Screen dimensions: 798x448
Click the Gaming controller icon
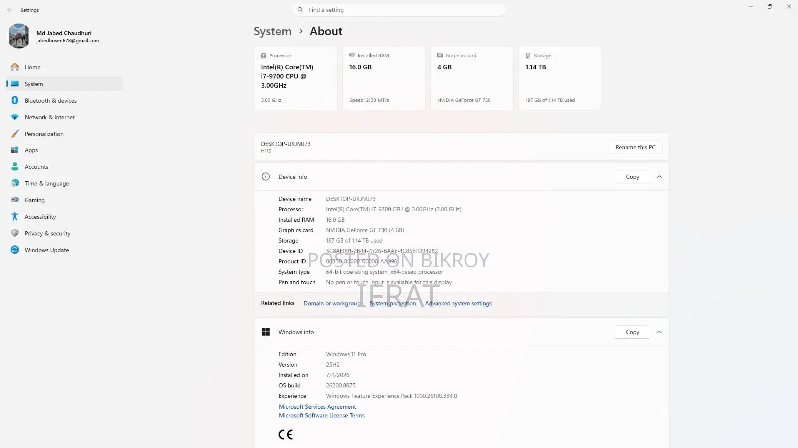(x=15, y=200)
